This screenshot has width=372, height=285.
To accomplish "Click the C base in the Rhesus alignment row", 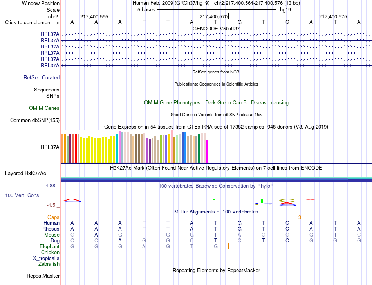I will pyautogui.click(x=287, y=229).
